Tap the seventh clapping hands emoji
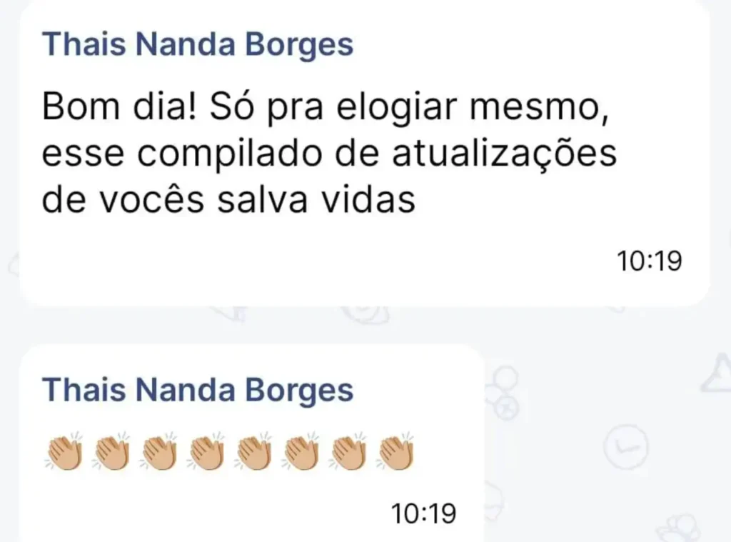This screenshot has width=731, height=542. 348,453
